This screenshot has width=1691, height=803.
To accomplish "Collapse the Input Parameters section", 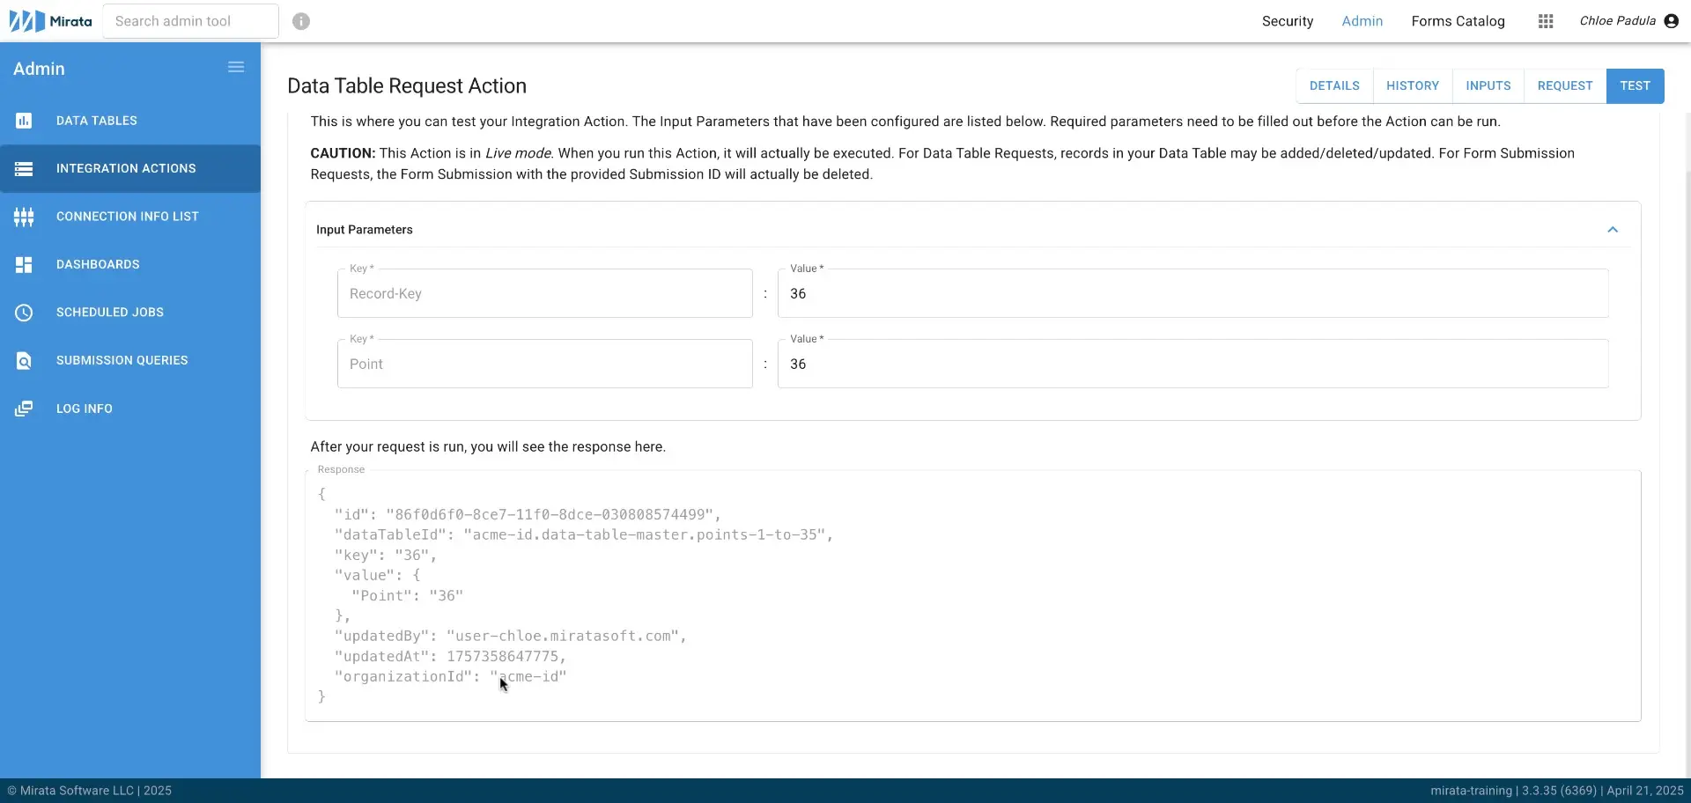I will pos(1613,229).
